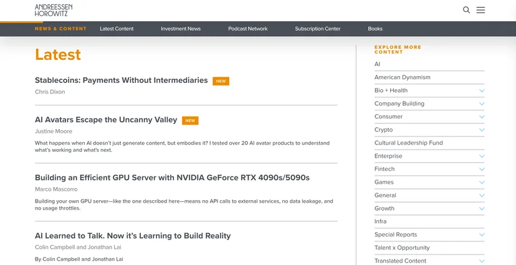The image size is (516, 265).
Task: Open the Consumer category link
Action: coord(388,117)
